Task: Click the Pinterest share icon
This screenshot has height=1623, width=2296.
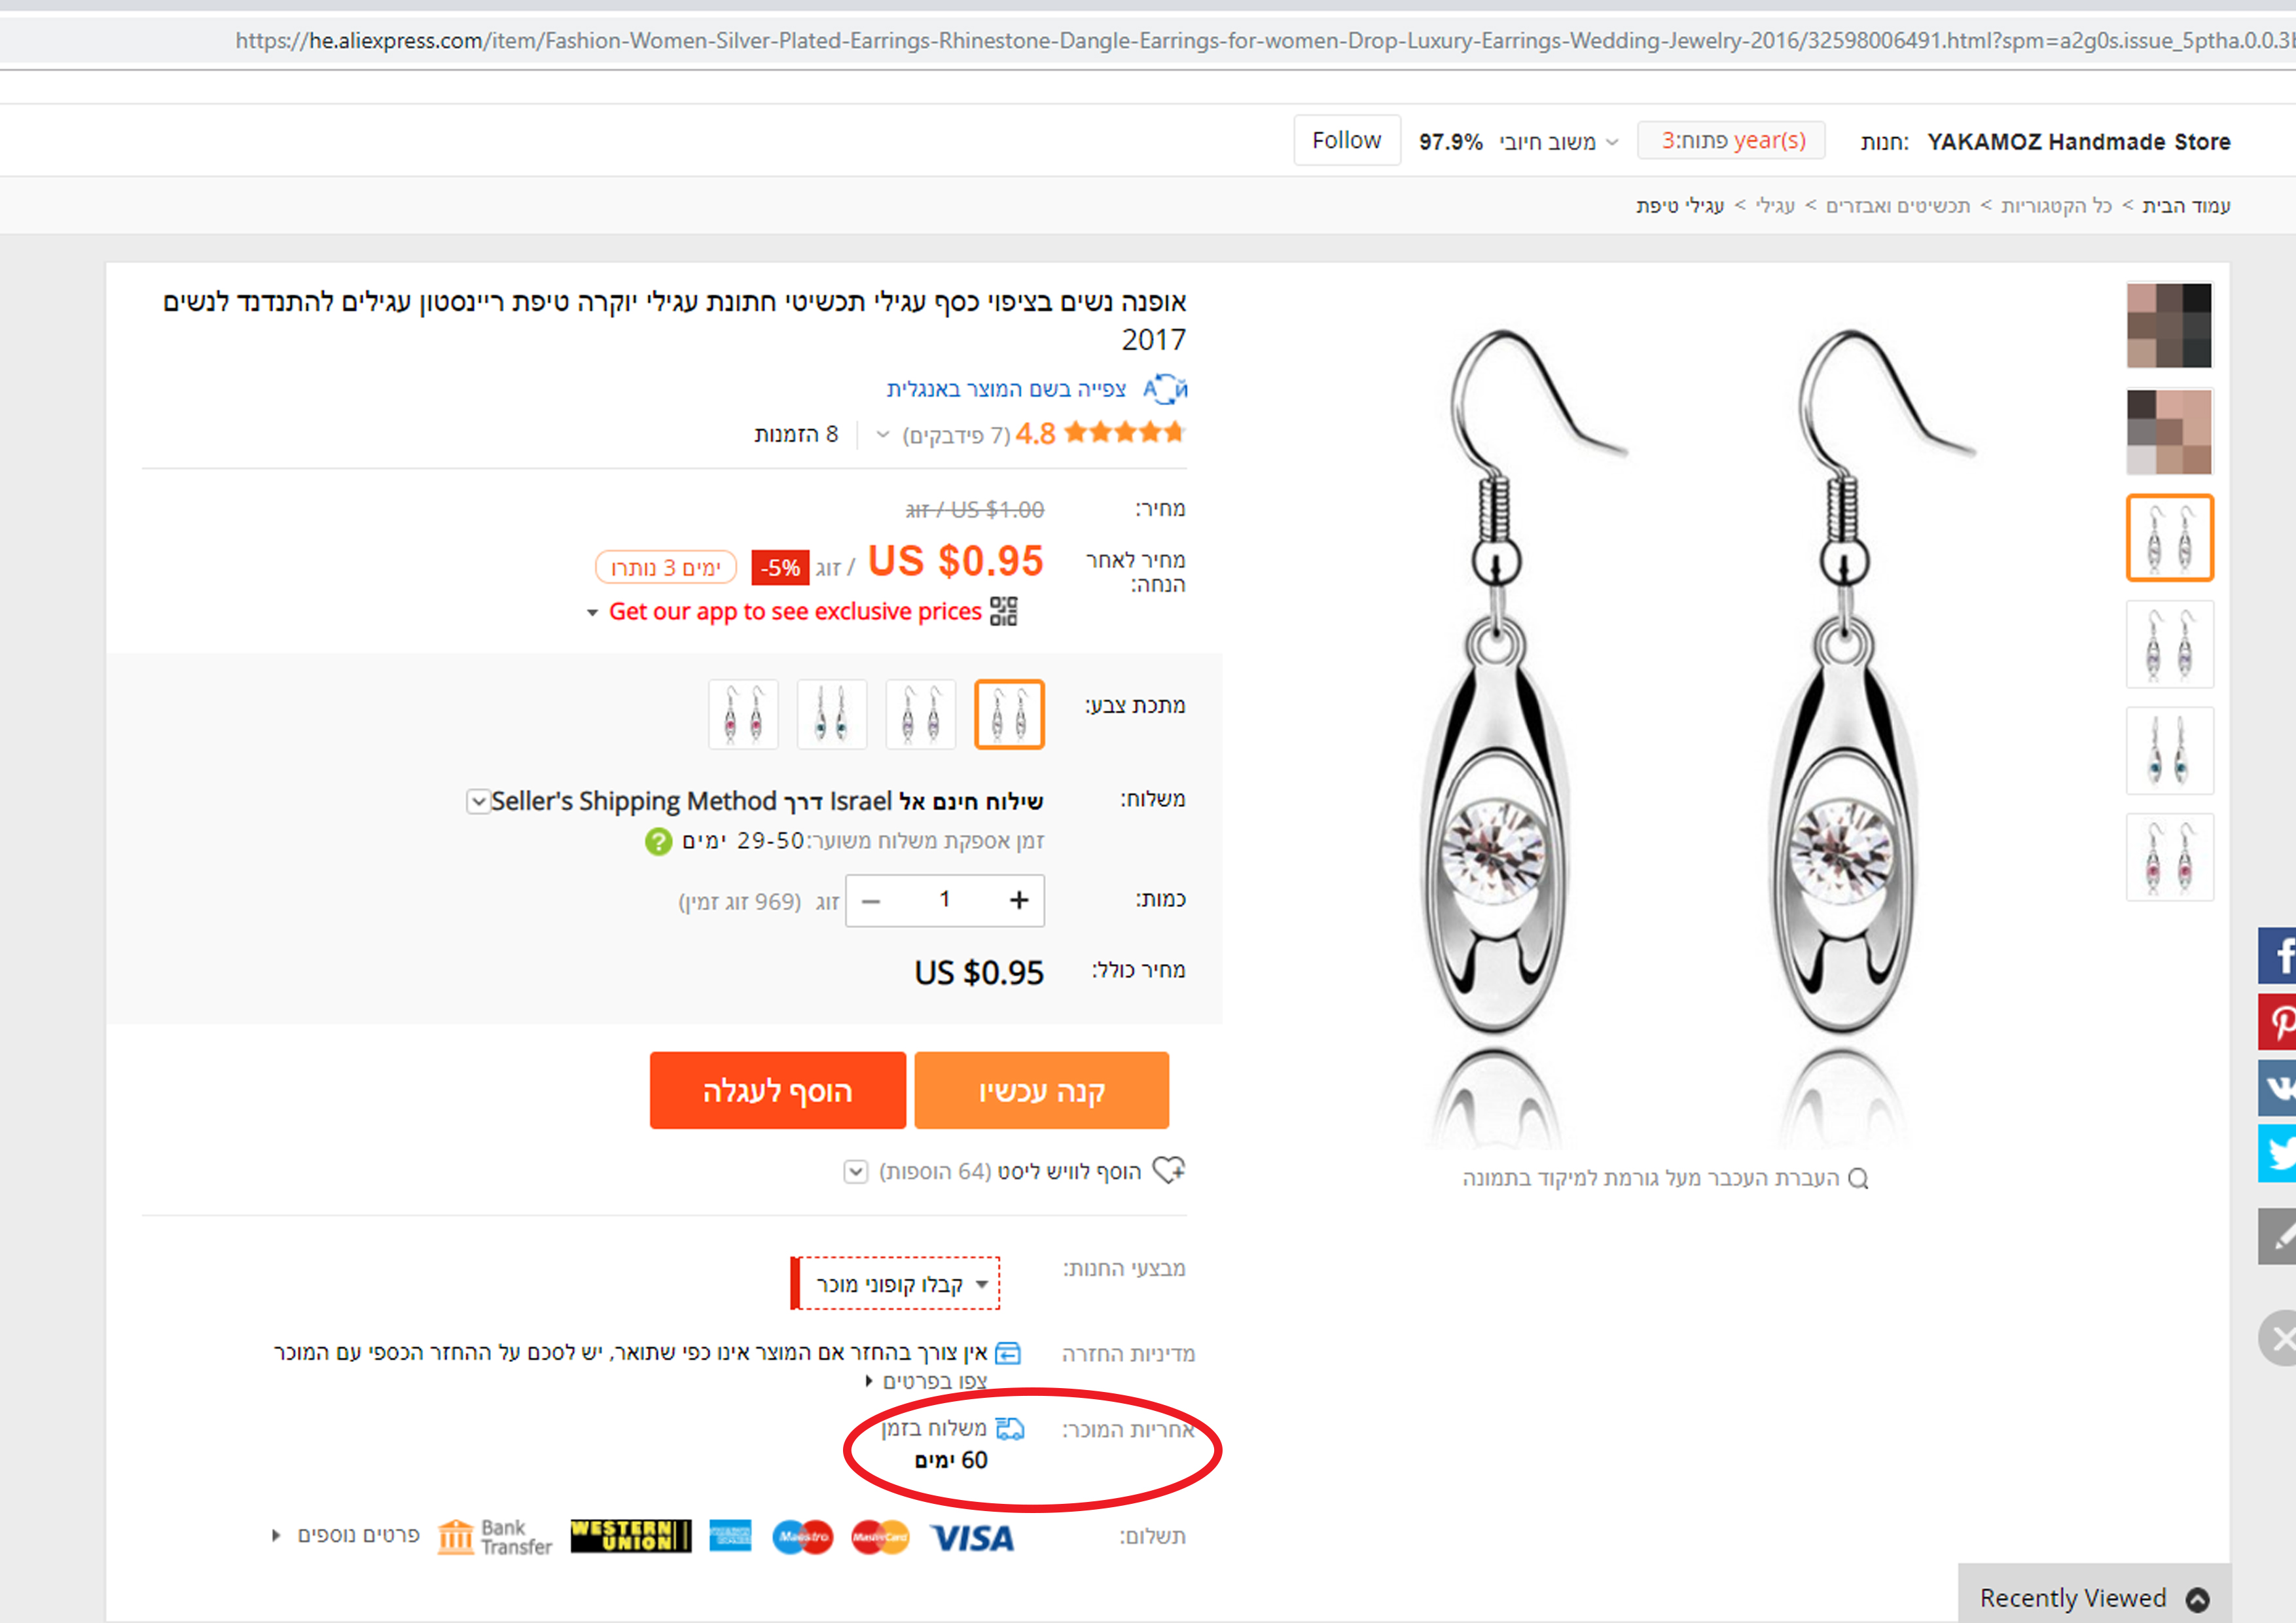Action: [x=2279, y=1022]
